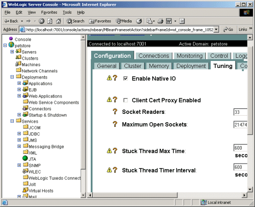Switch to the Monitoring tab
255x207 pixels.
[x=189, y=56]
